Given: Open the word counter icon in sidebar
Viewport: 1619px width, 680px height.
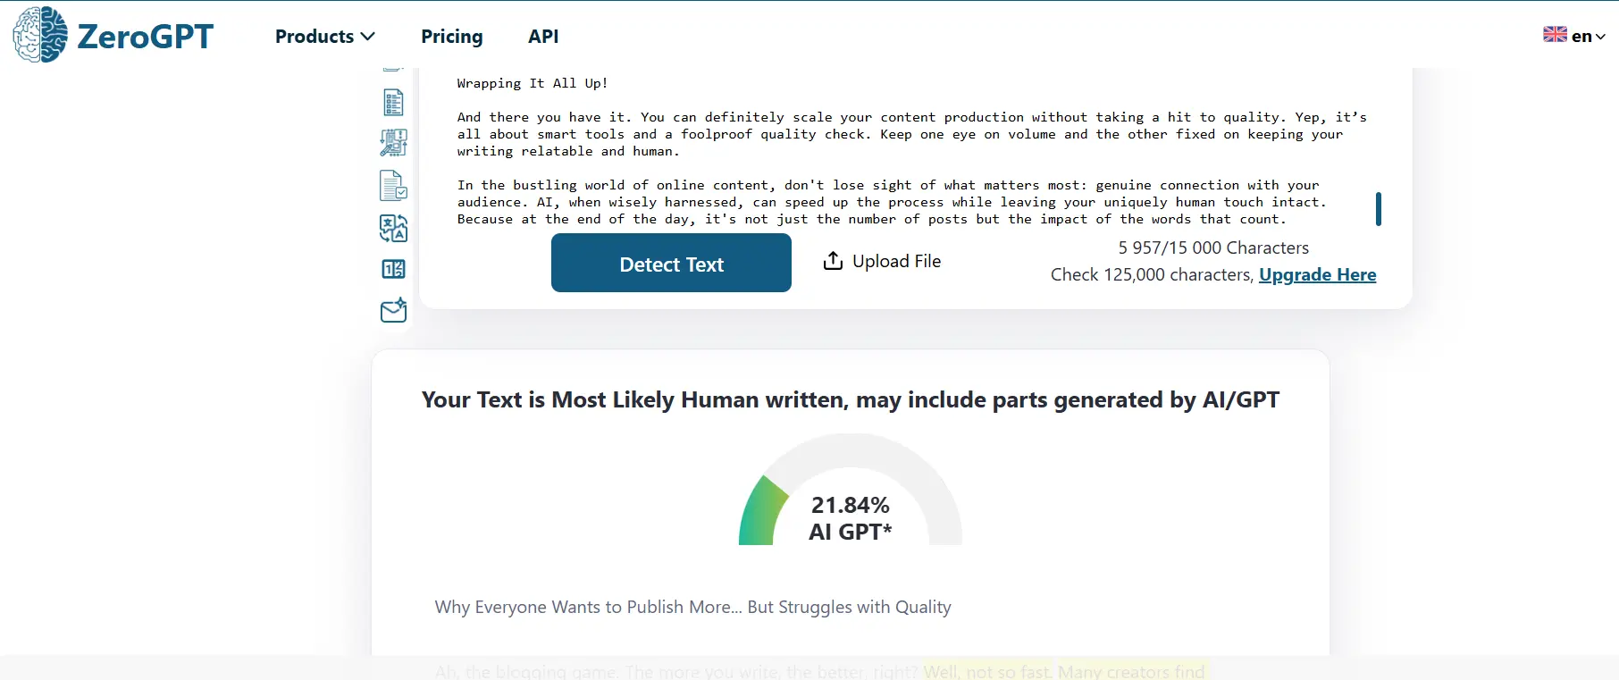Looking at the screenshot, I should (x=393, y=269).
